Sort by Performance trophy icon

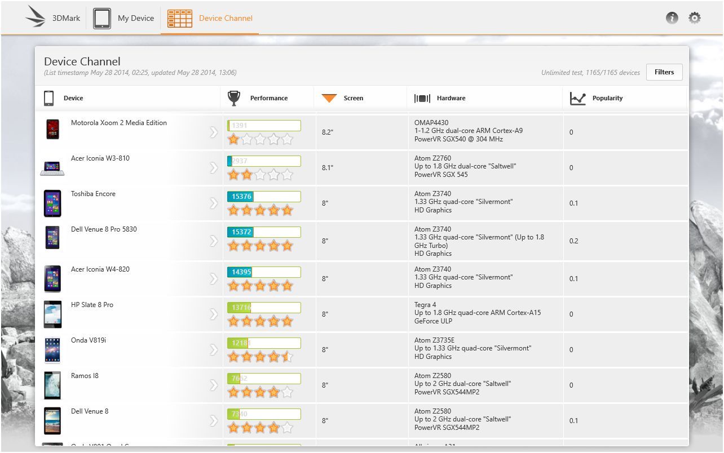click(233, 98)
